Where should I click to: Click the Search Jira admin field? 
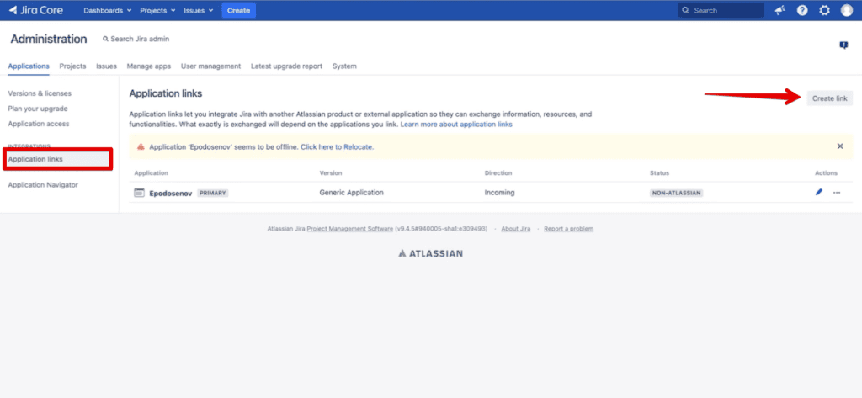(x=136, y=39)
